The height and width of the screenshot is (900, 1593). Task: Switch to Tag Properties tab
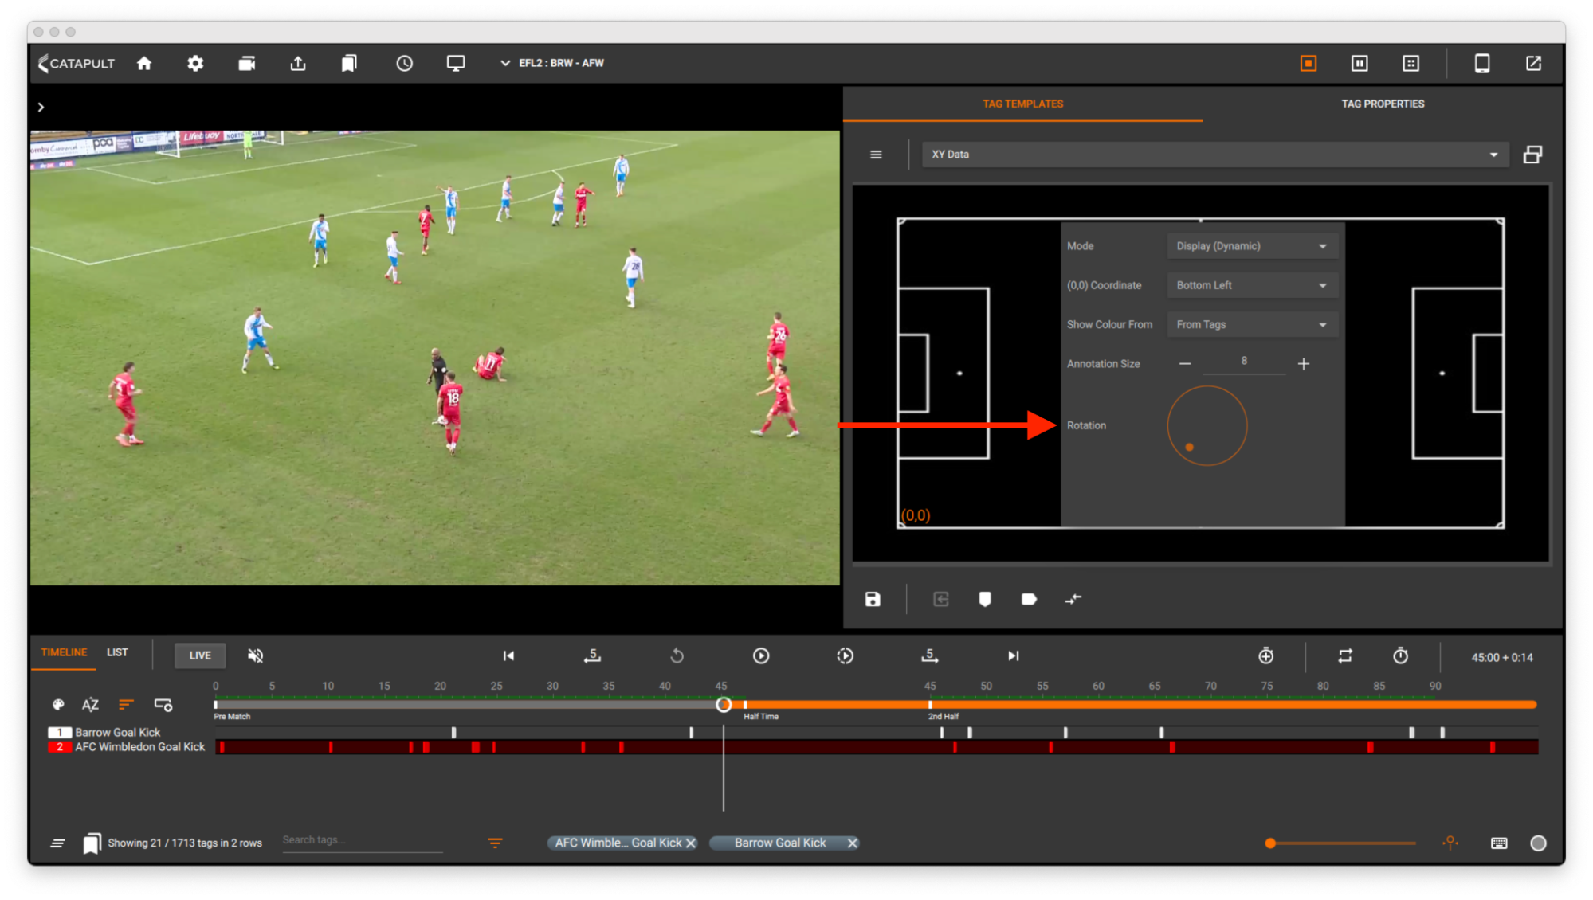point(1383,104)
